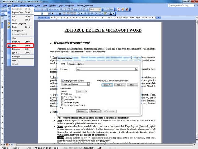Click the dialog help question mark icon
The height and width of the screenshot is (149, 198).
tap(131, 58)
